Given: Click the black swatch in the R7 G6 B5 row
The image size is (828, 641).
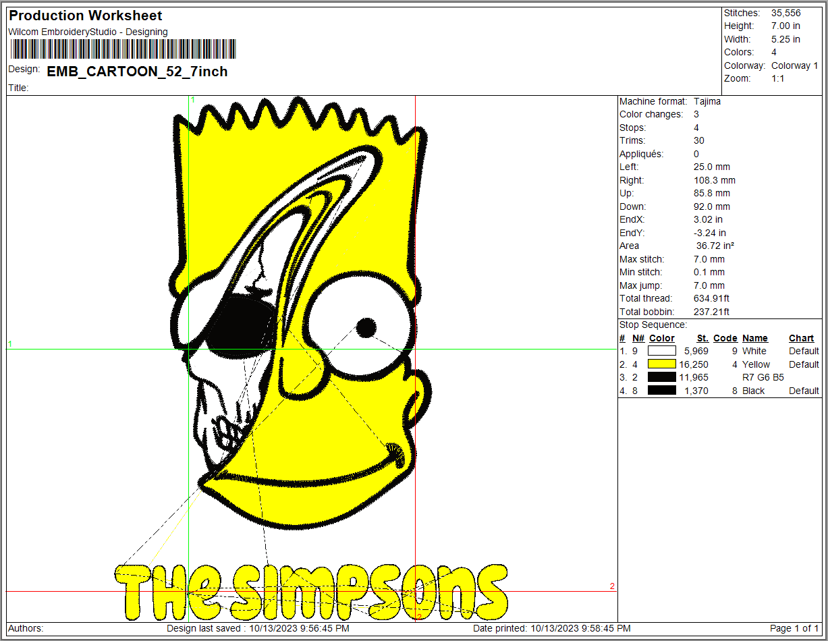Looking at the screenshot, I should tap(661, 377).
